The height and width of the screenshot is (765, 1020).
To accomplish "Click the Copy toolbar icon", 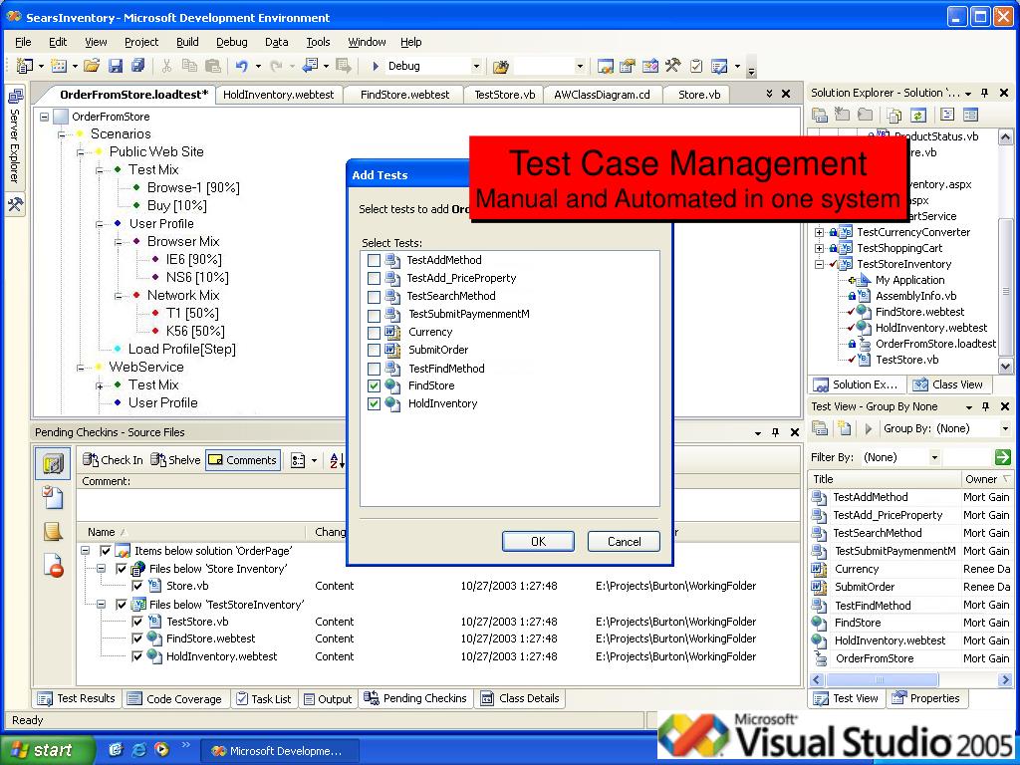I will point(189,66).
